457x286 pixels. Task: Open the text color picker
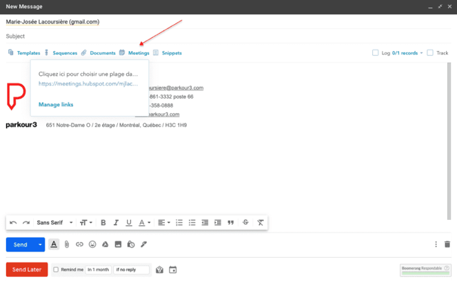tap(144, 223)
